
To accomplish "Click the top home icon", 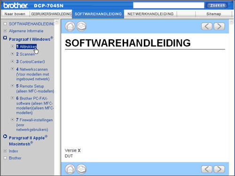I will tap(70, 26).
